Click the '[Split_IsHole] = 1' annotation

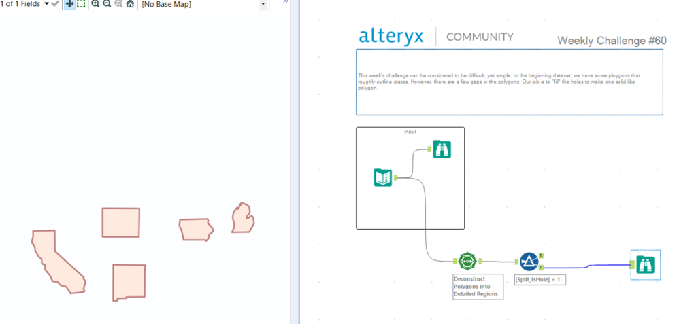[x=540, y=280]
